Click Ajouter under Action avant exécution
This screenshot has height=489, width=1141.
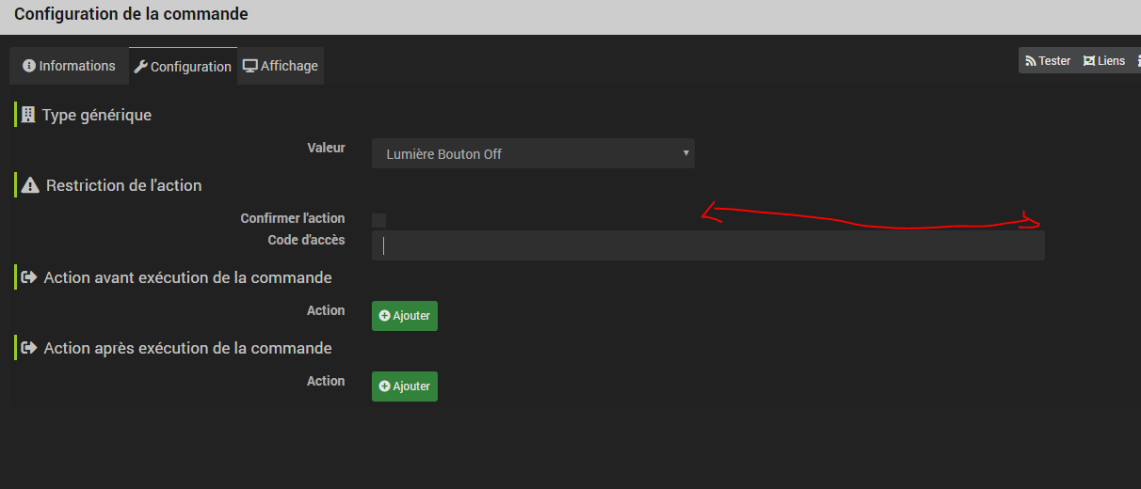(405, 316)
